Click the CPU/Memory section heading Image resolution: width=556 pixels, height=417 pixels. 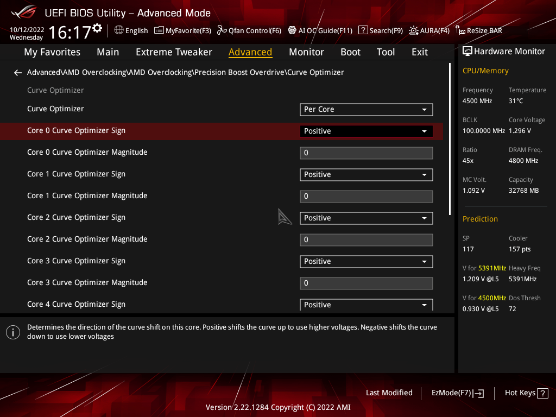point(485,71)
